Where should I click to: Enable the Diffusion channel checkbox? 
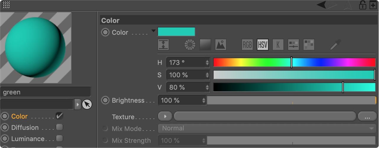tap(59, 127)
